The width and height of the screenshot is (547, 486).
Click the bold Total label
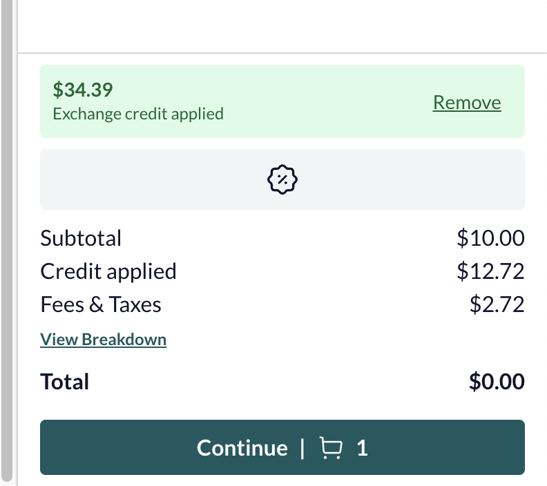click(x=65, y=381)
